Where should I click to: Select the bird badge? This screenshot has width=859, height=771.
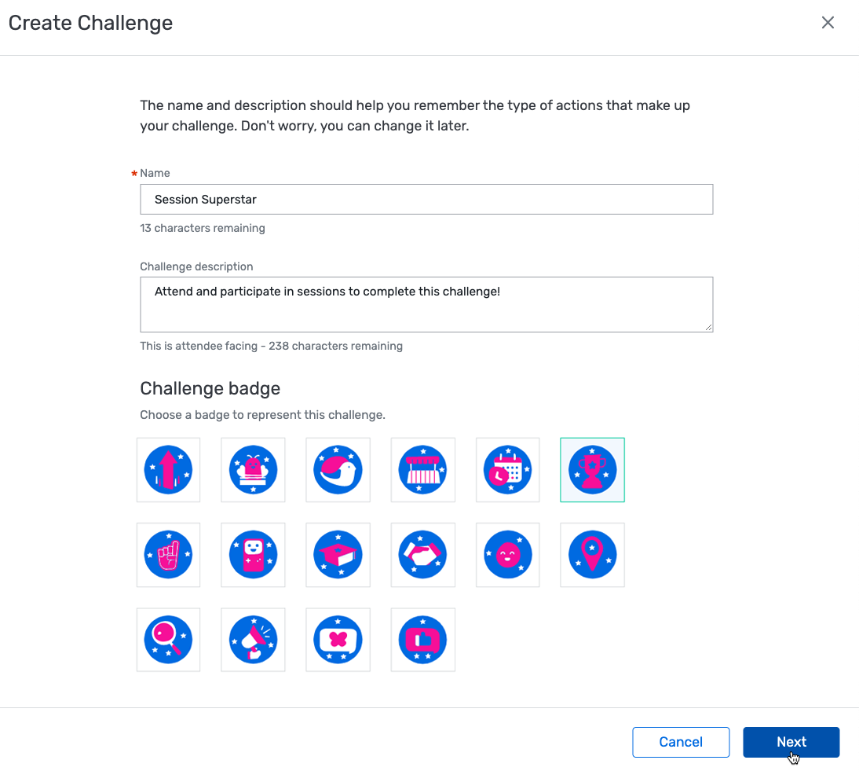point(338,470)
